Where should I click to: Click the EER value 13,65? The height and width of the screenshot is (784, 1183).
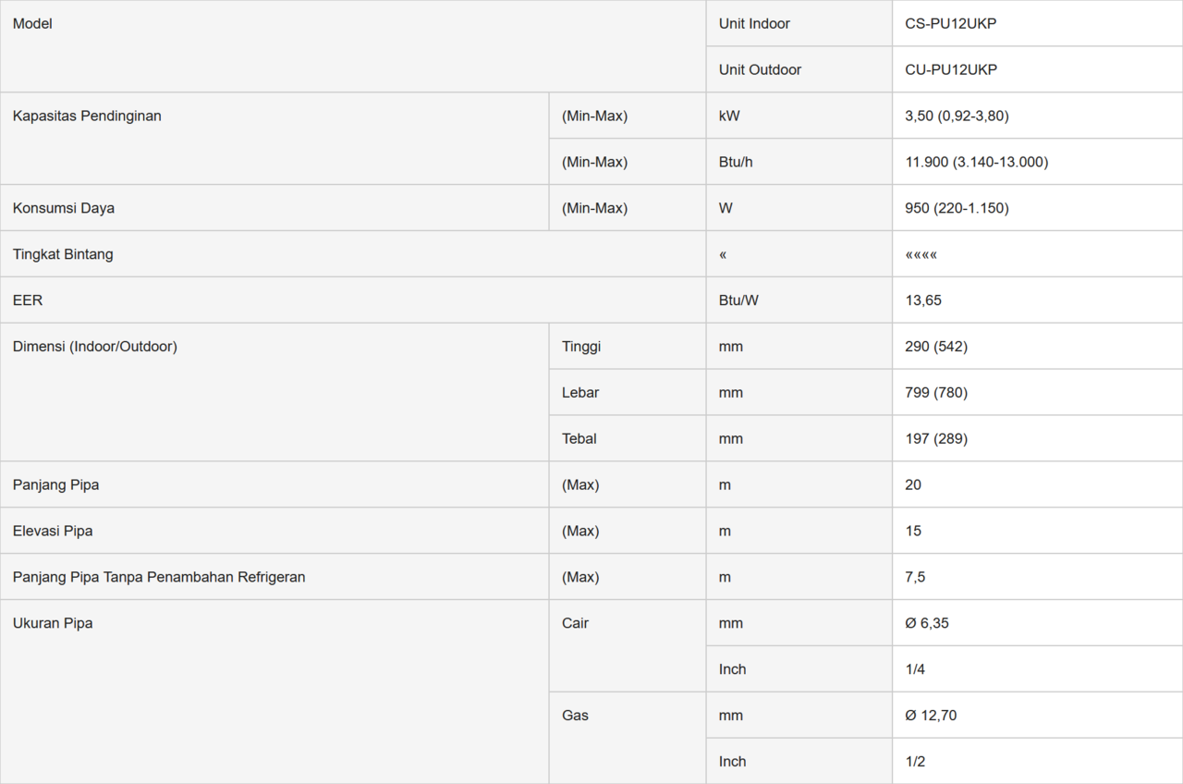923,301
